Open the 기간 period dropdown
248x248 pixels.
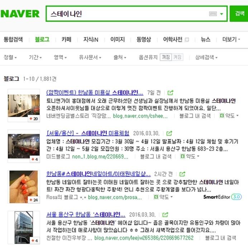[x=35, y=57]
